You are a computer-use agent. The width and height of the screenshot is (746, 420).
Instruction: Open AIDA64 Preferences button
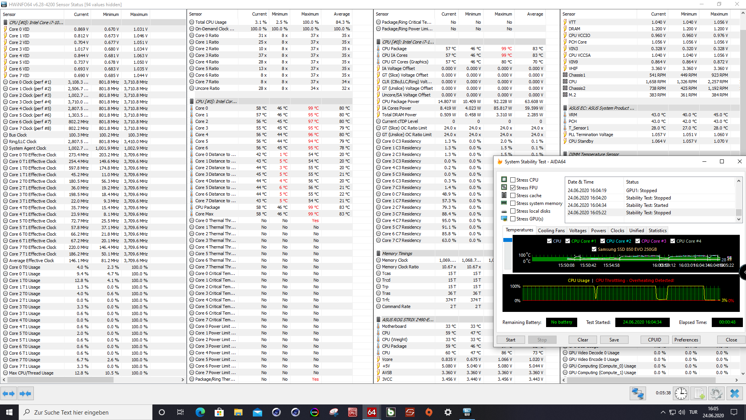pyautogui.click(x=686, y=339)
